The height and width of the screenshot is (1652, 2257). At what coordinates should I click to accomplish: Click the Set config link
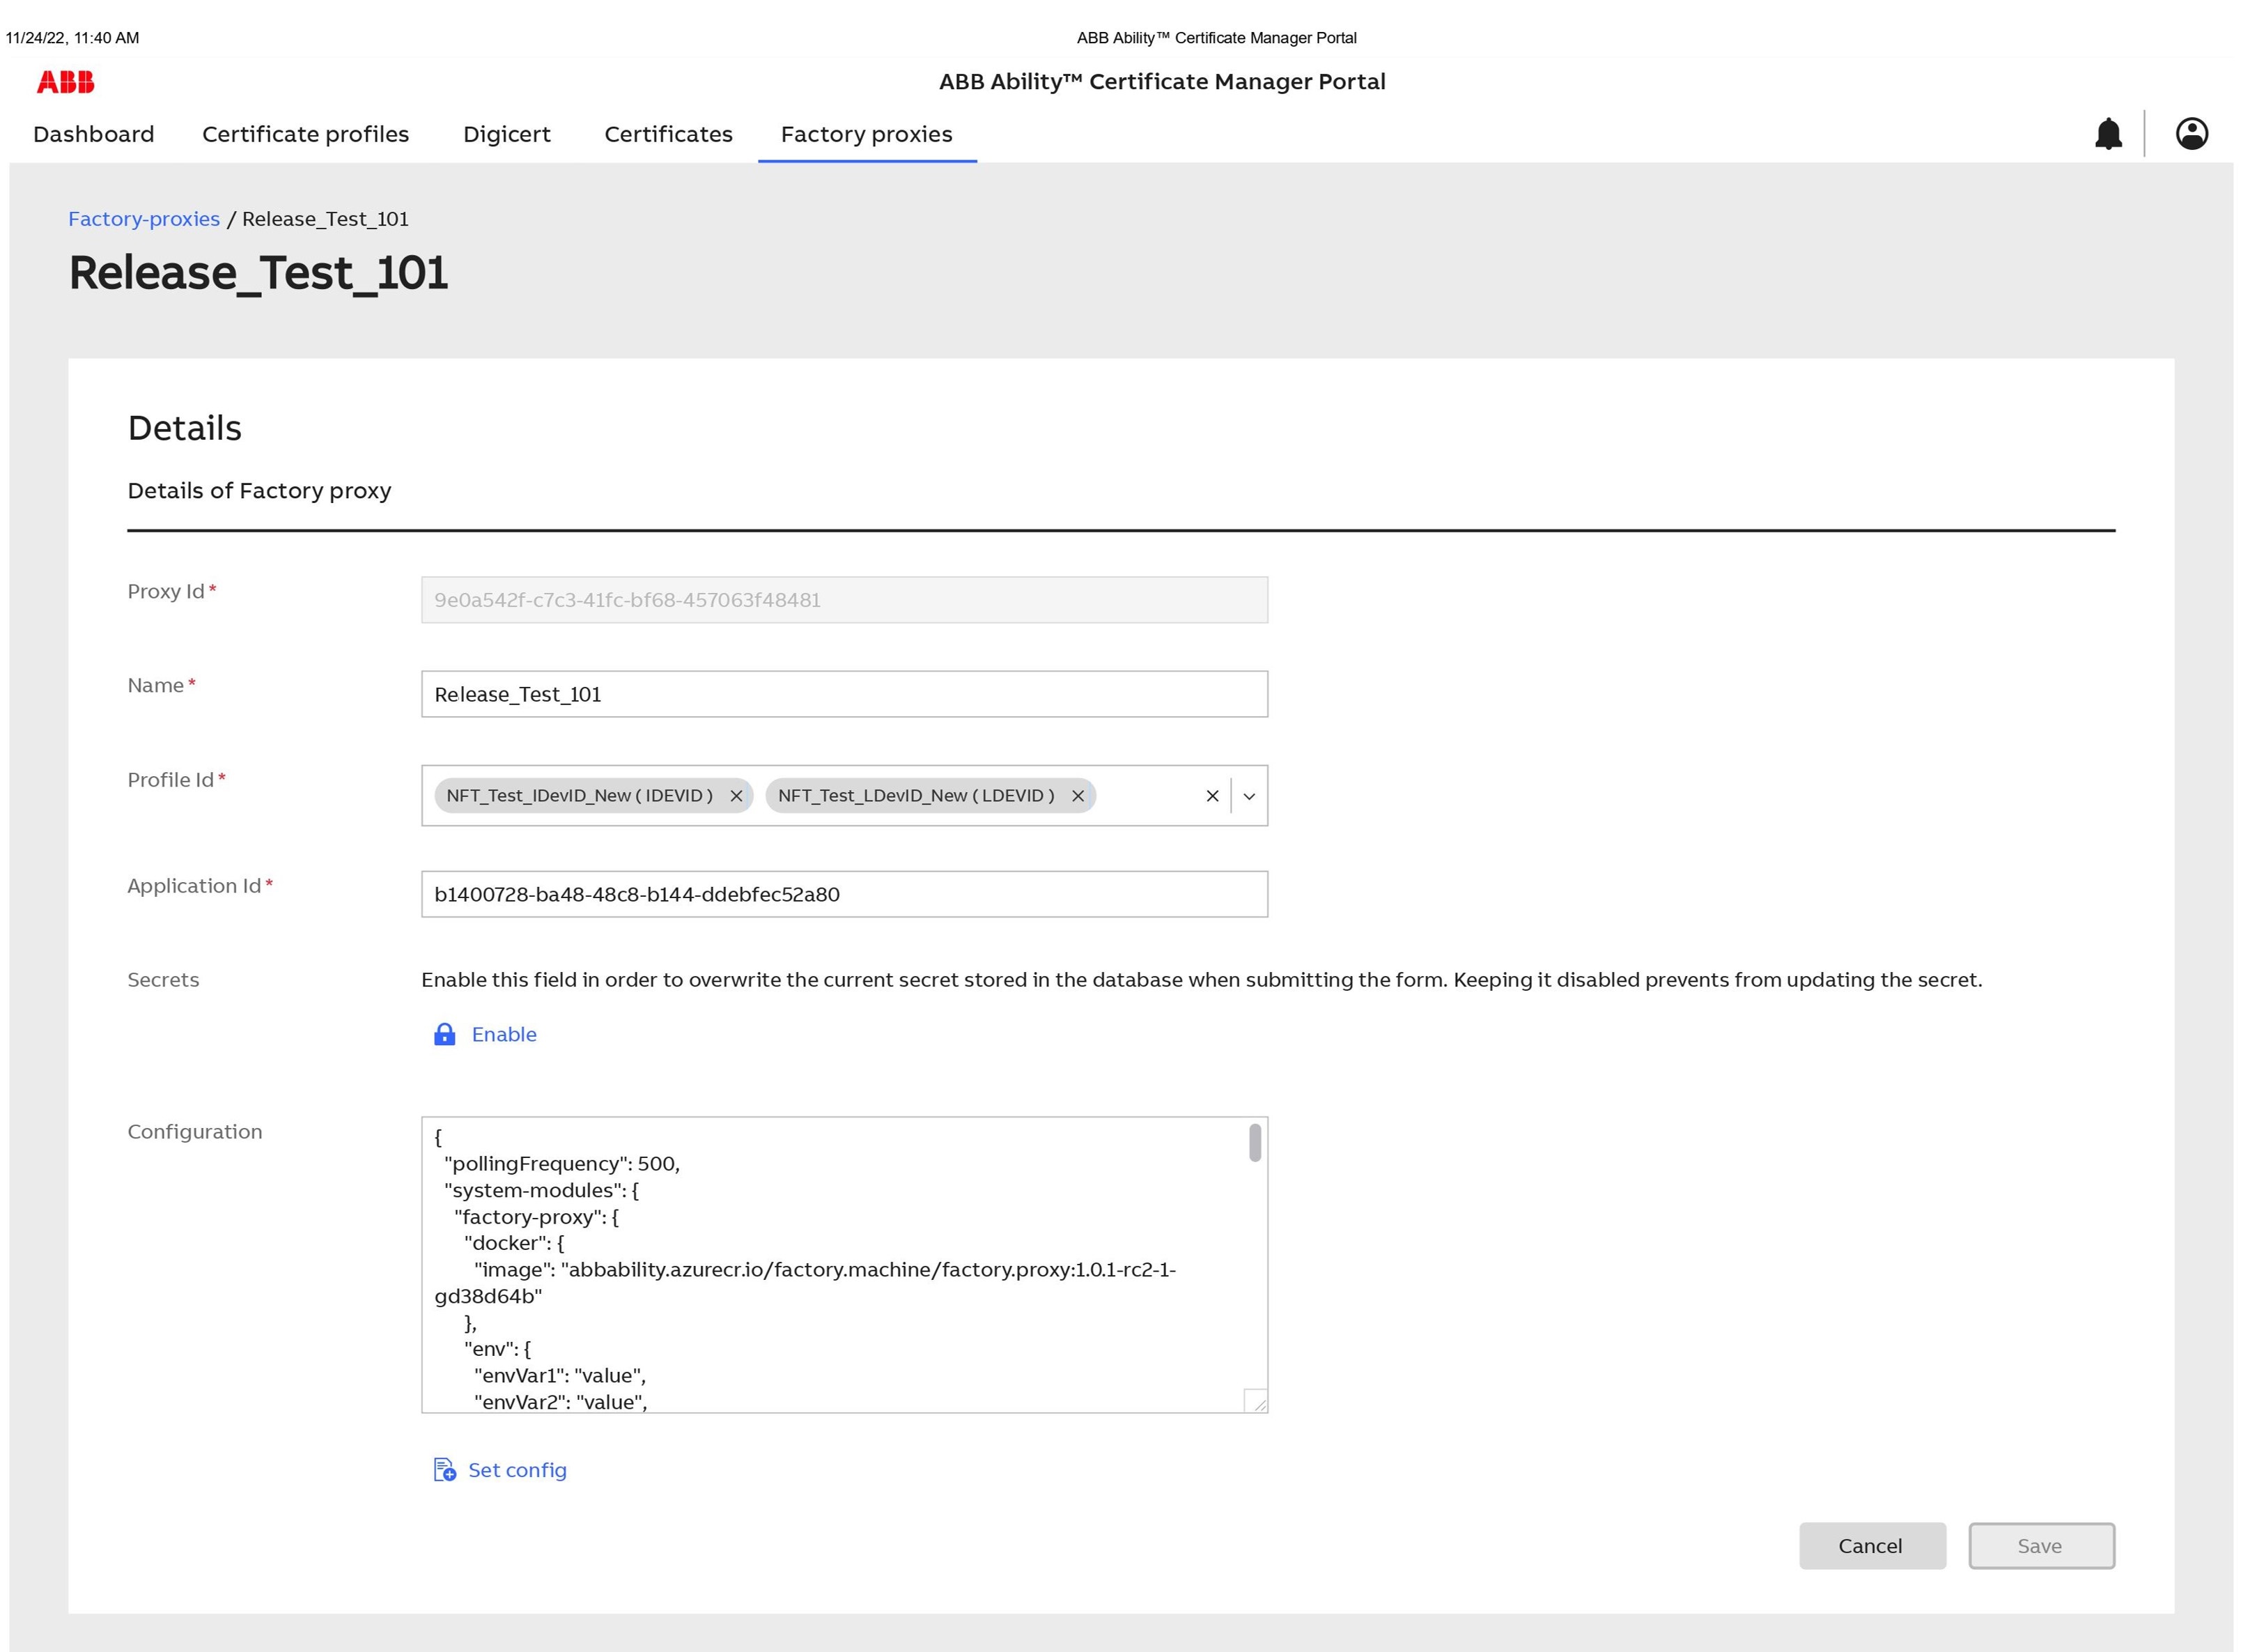pyautogui.click(x=518, y=1470)
